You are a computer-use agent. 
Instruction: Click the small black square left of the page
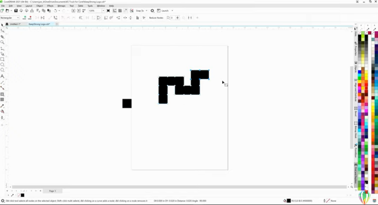[127, 104]
